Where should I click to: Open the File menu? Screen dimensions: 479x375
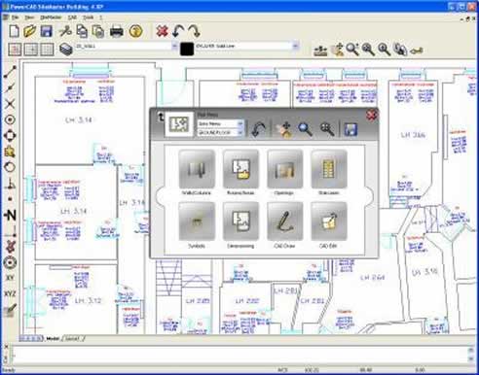(x=15, y=17)
